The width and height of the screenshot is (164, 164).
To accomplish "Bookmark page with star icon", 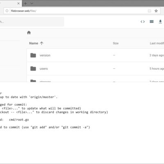I will [156, 11].
